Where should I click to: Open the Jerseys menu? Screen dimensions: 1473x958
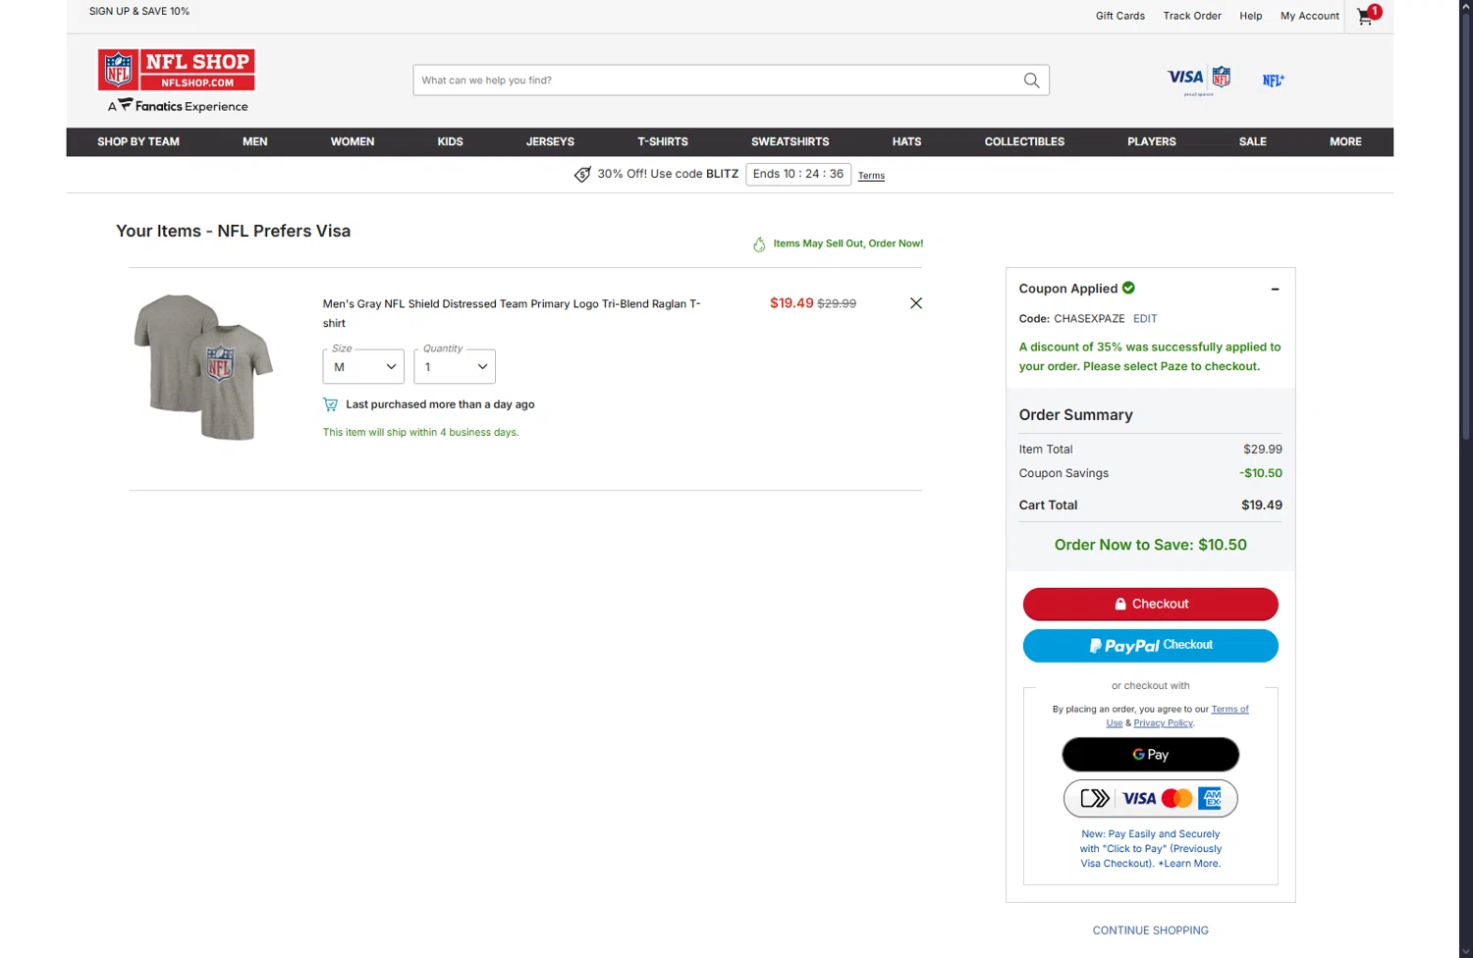pos(550,142)
